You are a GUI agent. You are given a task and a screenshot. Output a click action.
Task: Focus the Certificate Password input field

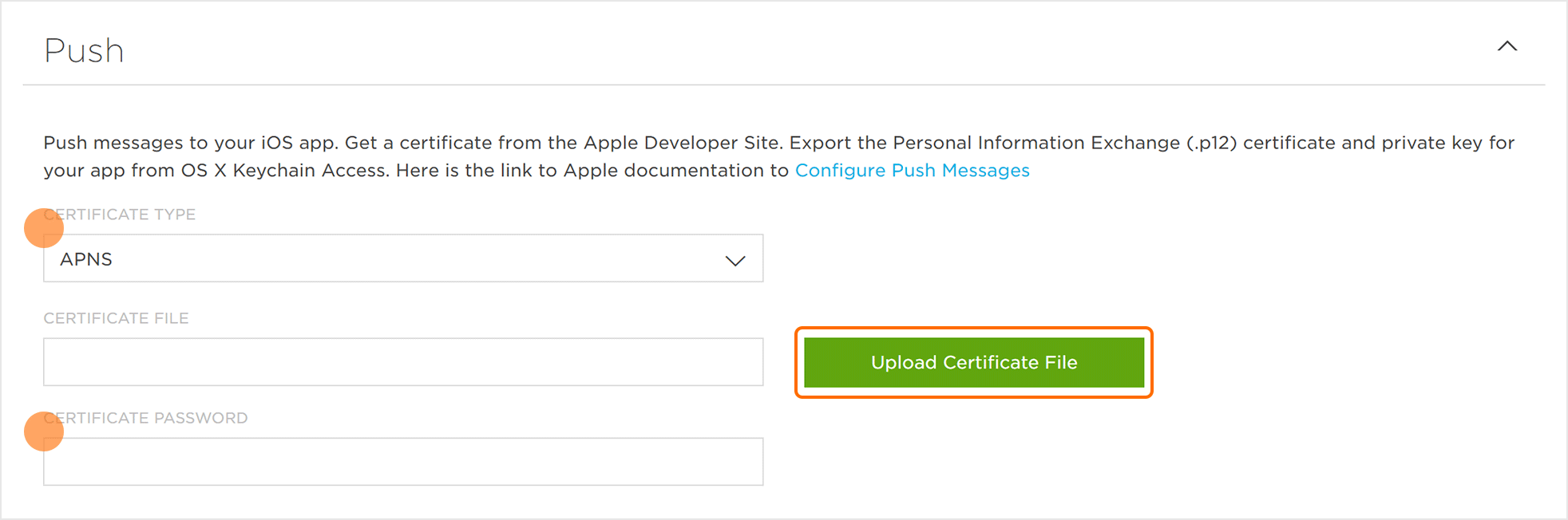click(x=403, y=462)
